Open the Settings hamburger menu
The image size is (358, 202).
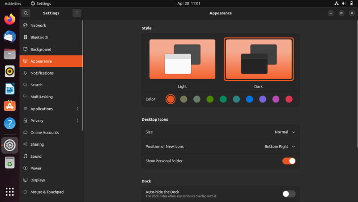coord(77,13)
